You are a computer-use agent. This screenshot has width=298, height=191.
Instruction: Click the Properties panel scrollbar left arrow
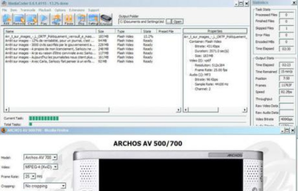point(186,110)
